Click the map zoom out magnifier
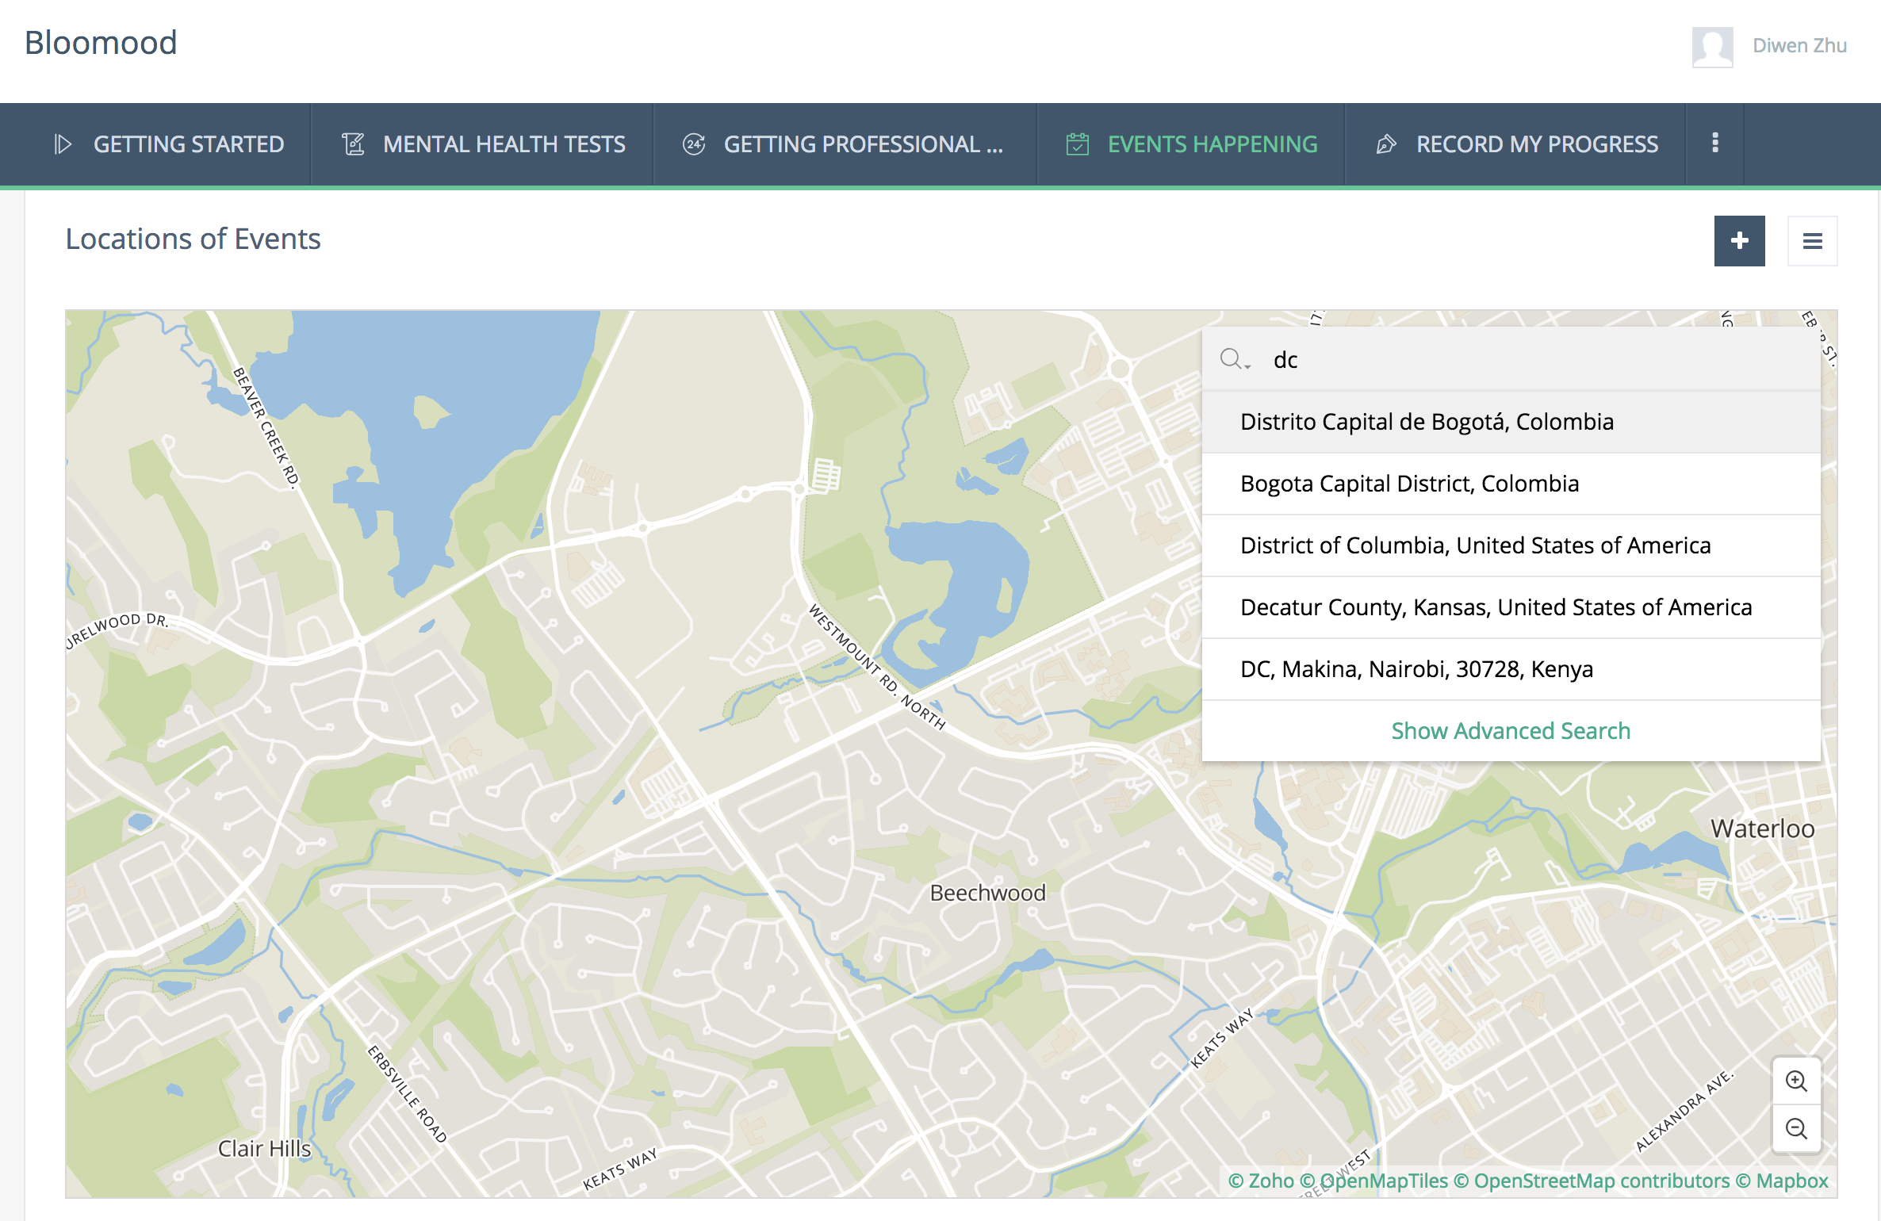Viewport: 1881px width, 1221px height. pos(1796,1128)
